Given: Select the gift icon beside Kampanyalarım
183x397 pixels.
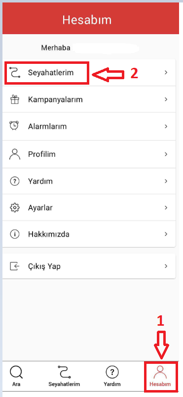Looking at the screenshot, I should [15, 99].
